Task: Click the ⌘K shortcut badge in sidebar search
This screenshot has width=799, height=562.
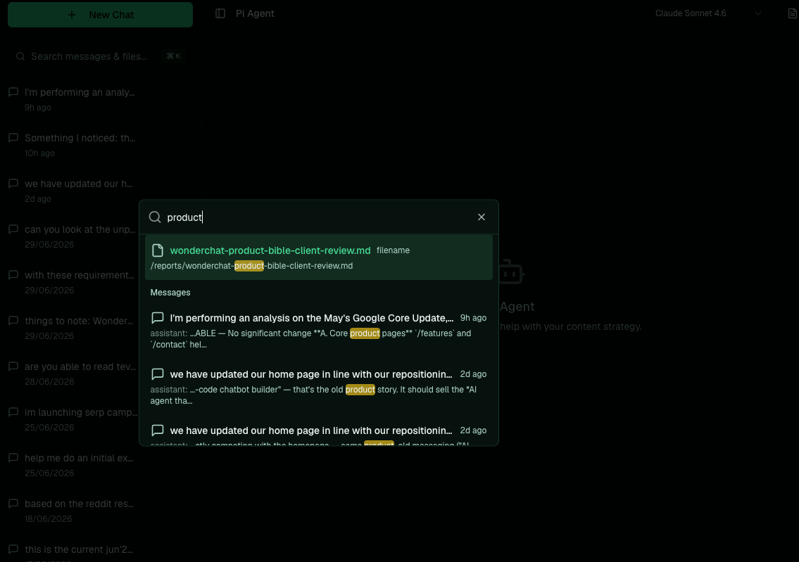Action: pos(173,56)
